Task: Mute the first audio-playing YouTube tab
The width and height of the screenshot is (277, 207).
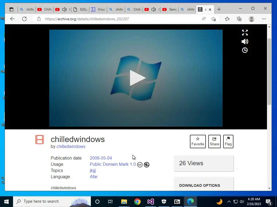Action: coord(64,9)
